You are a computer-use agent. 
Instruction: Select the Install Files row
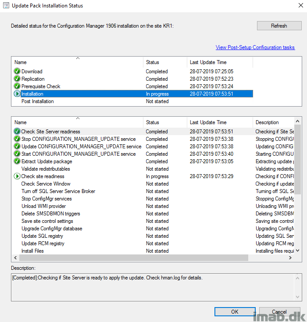click(x=153, y=251)
